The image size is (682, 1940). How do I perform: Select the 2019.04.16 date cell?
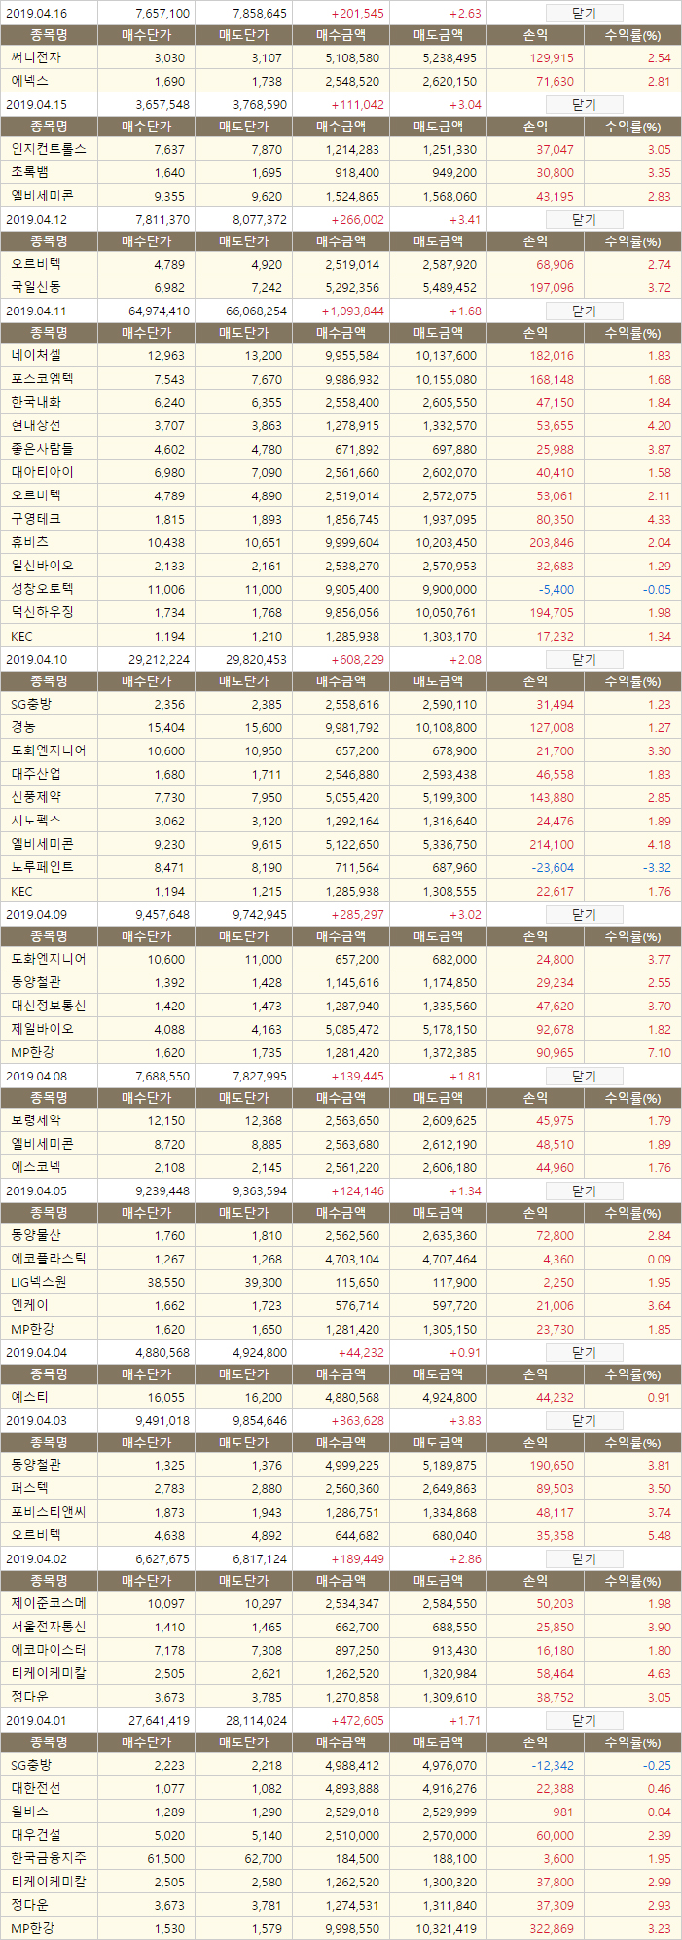pyautogui.click(x=36, y=14)
